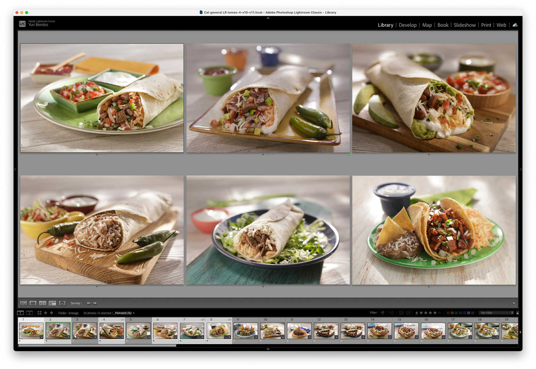The width and height of the screenshot is (536, 369).
Task: Open People view face icon
Action: tap(62, 303)
